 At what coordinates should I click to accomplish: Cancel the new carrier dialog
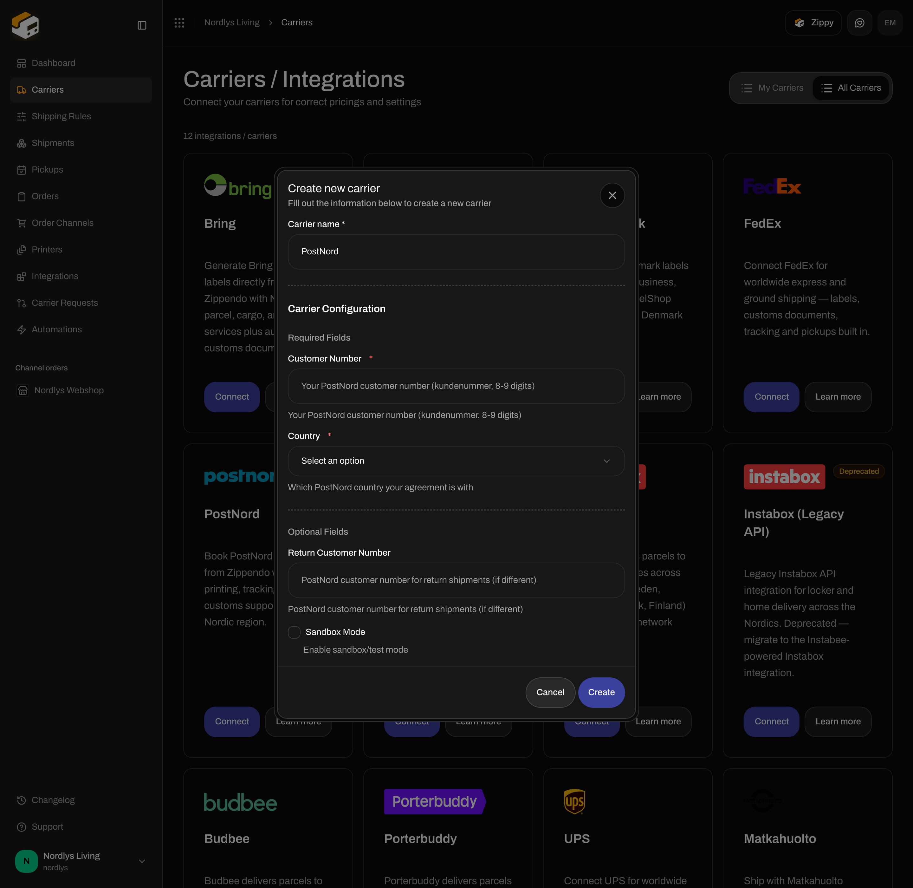[x=550, y=693]
